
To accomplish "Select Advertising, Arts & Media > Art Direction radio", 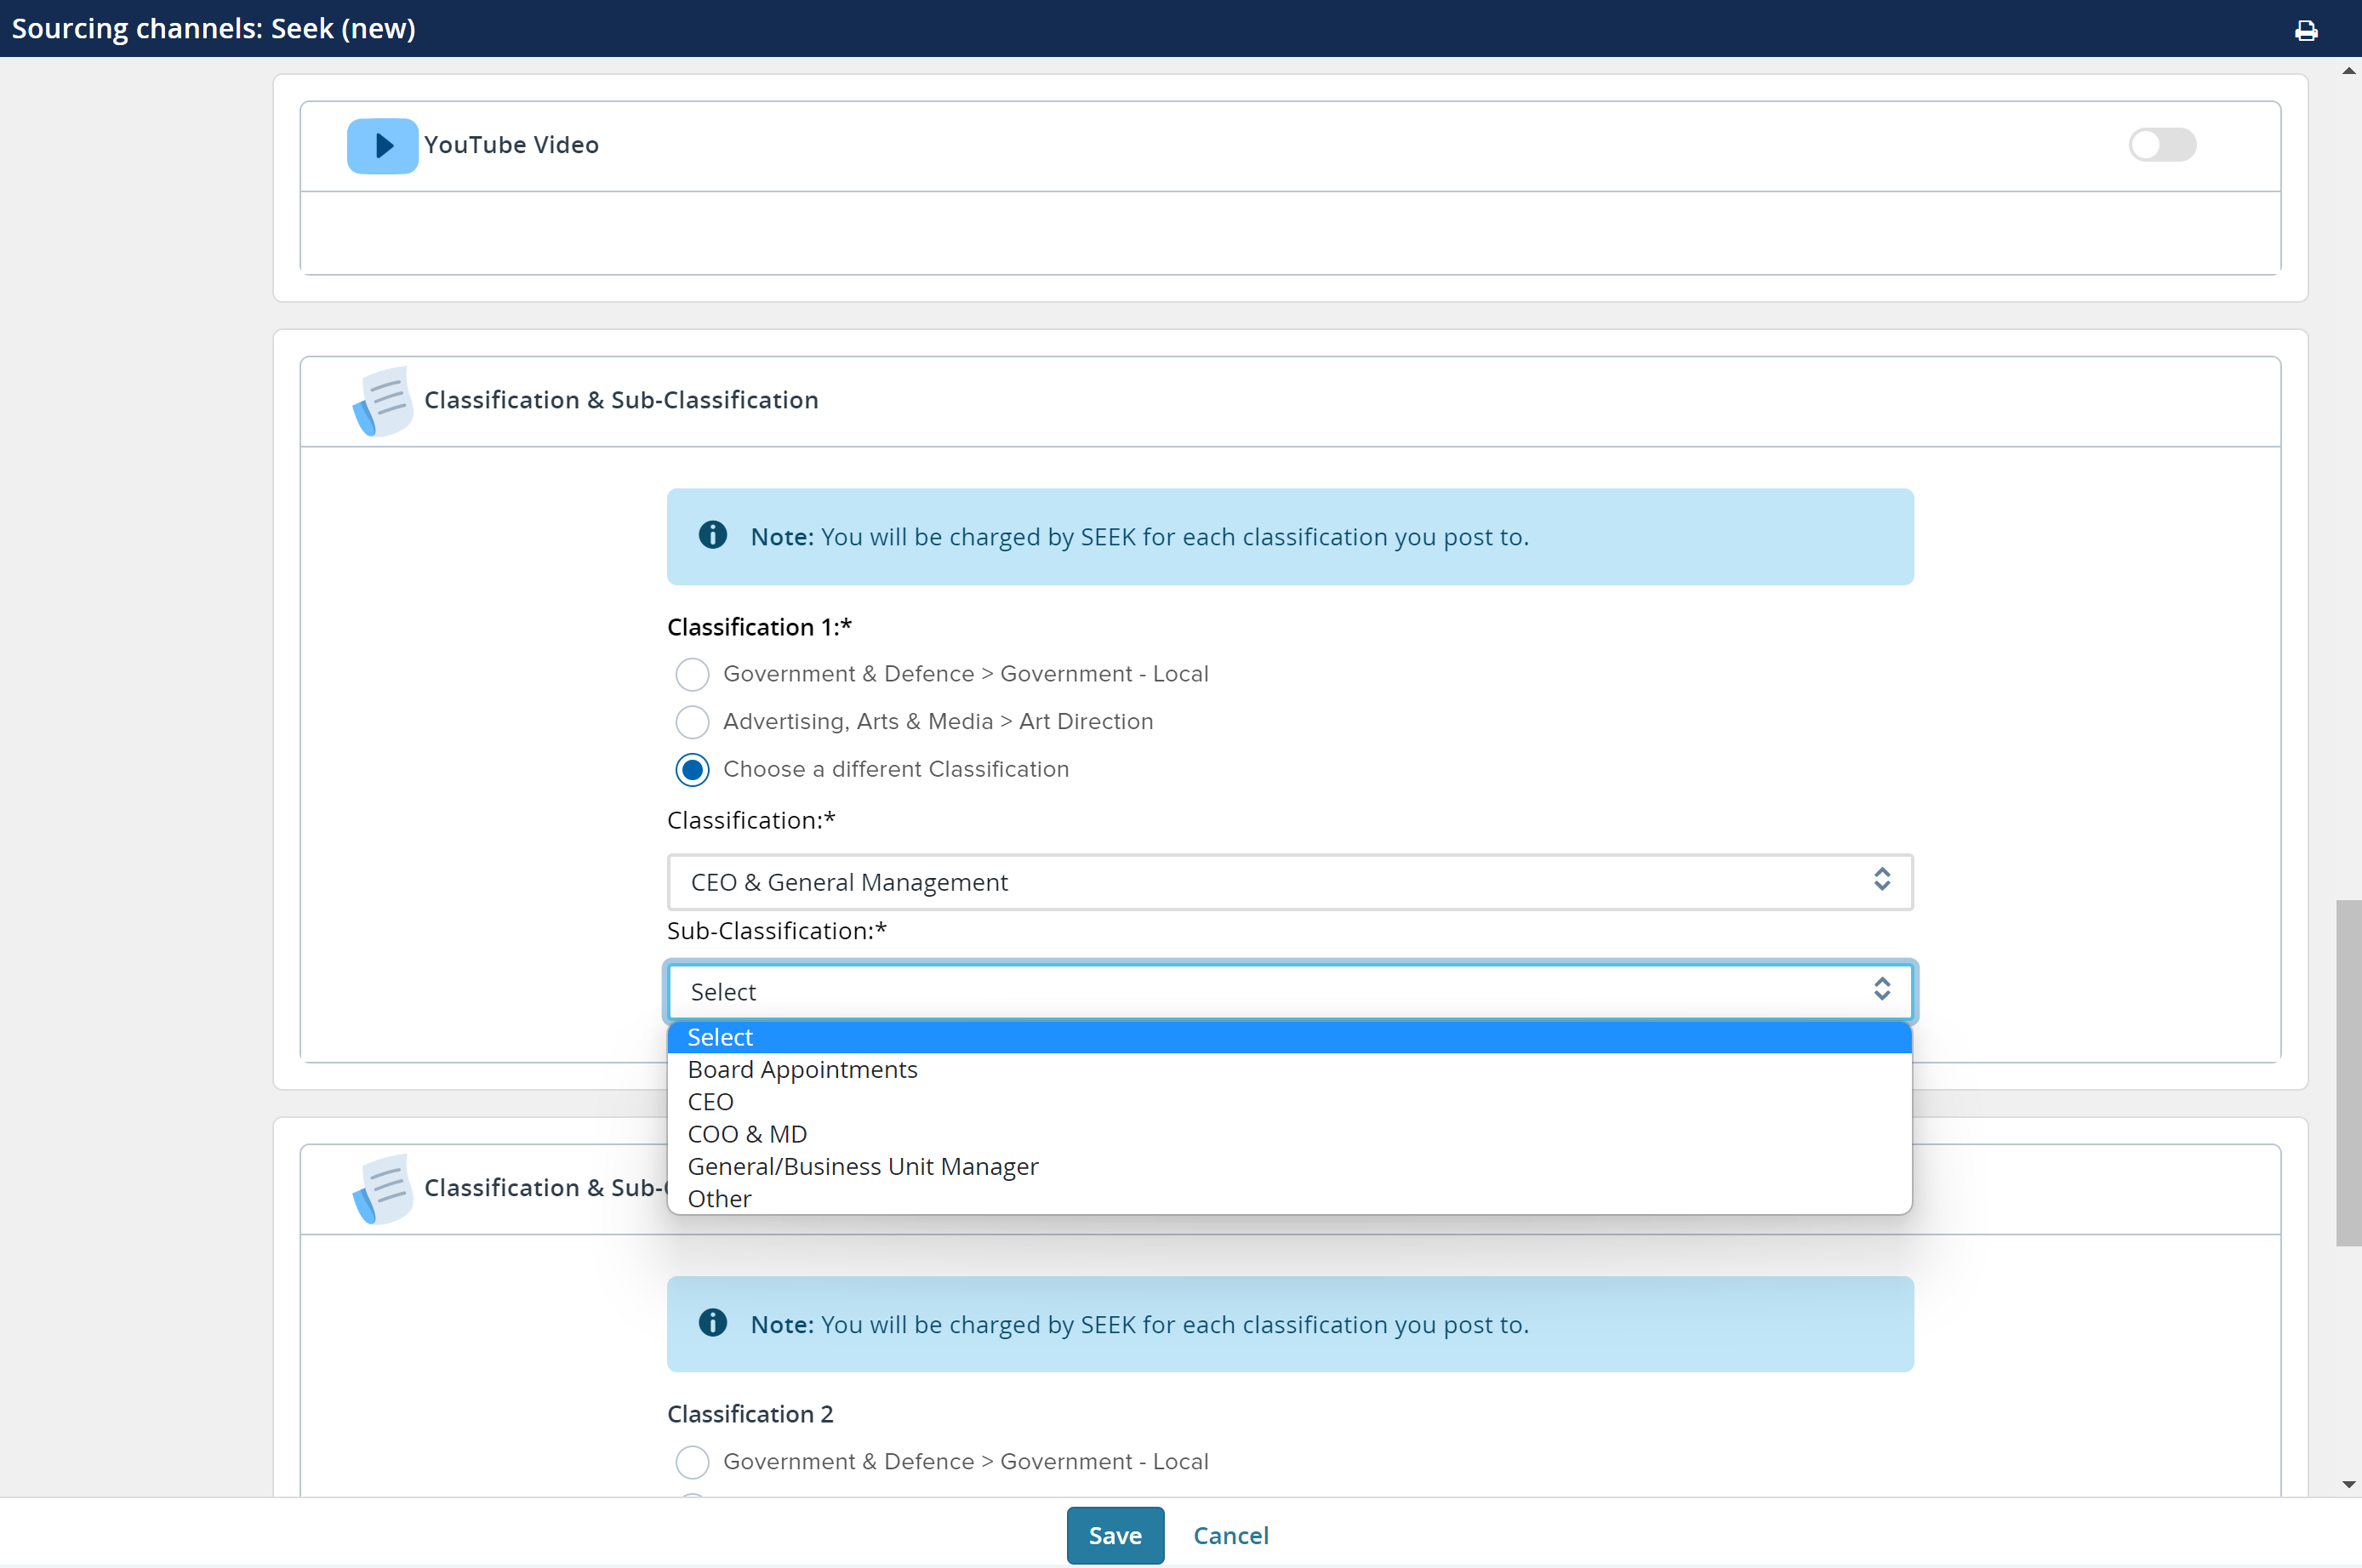I will click(692, 722).
